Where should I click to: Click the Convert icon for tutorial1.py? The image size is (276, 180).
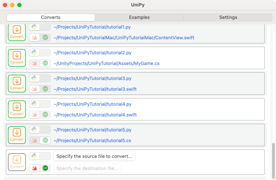click(x=17, y=32)
